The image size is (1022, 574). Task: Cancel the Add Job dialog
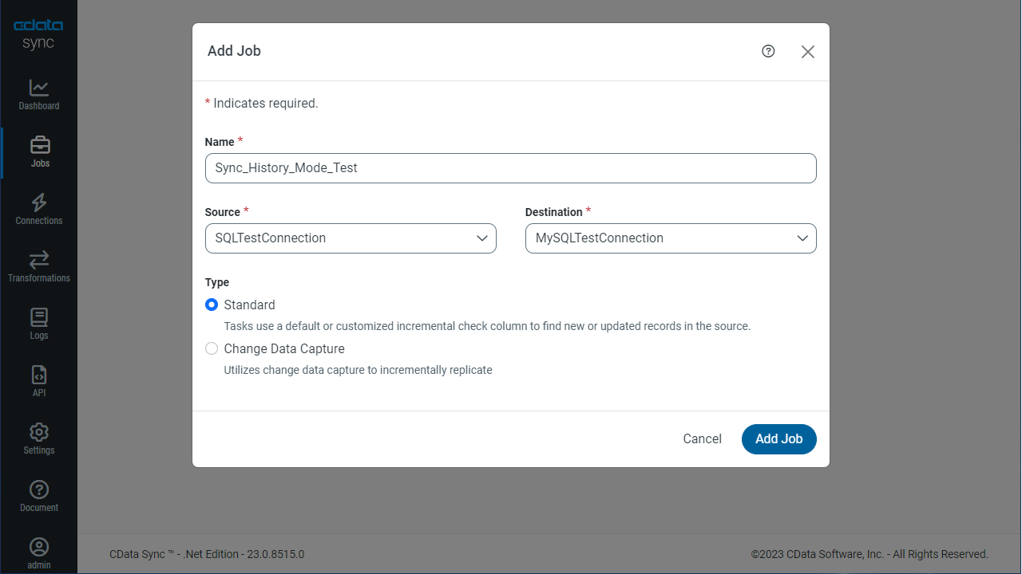tap(702, 438)
